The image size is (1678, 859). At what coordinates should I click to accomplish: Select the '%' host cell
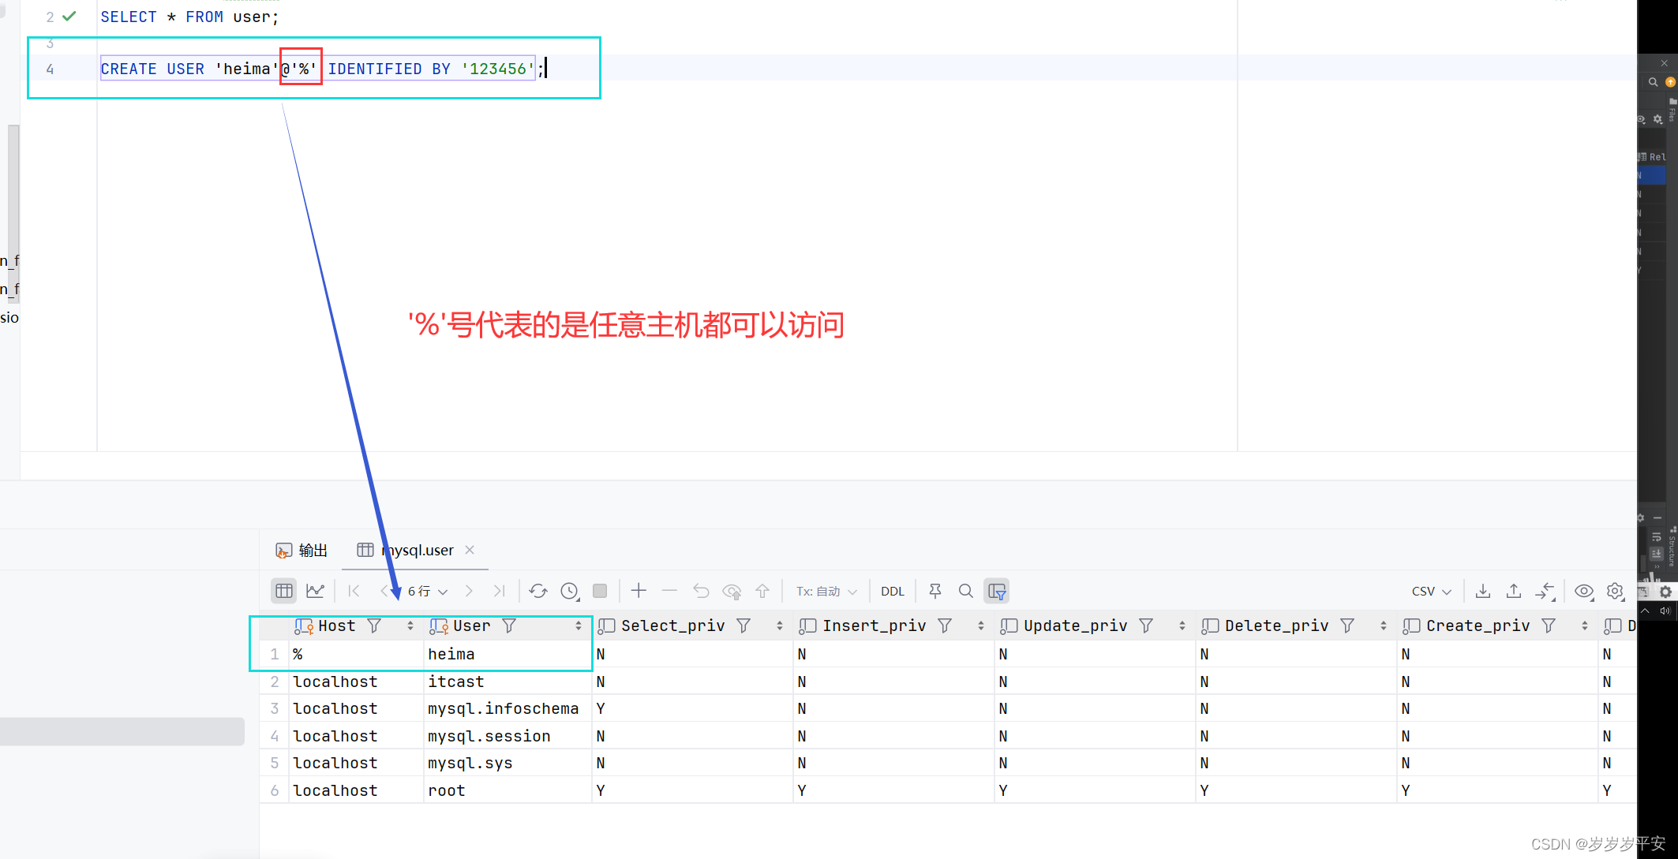[x=357, y=654]
